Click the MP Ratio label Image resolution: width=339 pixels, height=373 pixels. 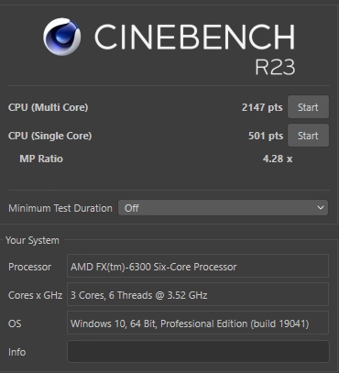click(41, 159)
